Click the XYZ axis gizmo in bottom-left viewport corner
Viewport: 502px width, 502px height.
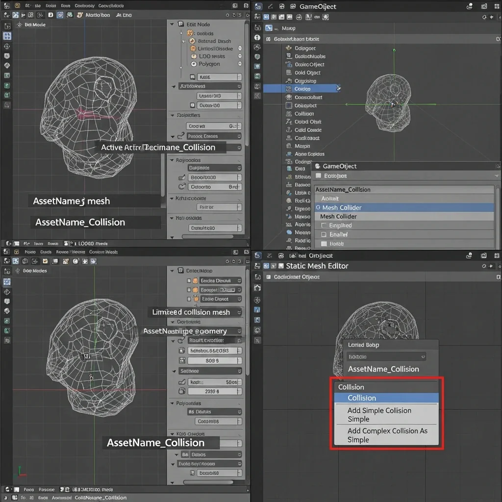click(22, 472)
